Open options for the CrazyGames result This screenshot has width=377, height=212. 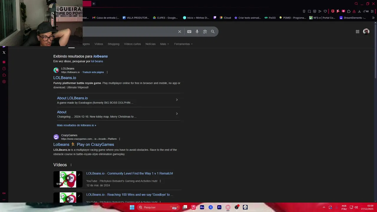[x=119, y=139]
